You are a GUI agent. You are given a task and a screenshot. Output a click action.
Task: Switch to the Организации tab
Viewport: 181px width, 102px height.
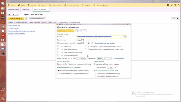tap(25, 9)
